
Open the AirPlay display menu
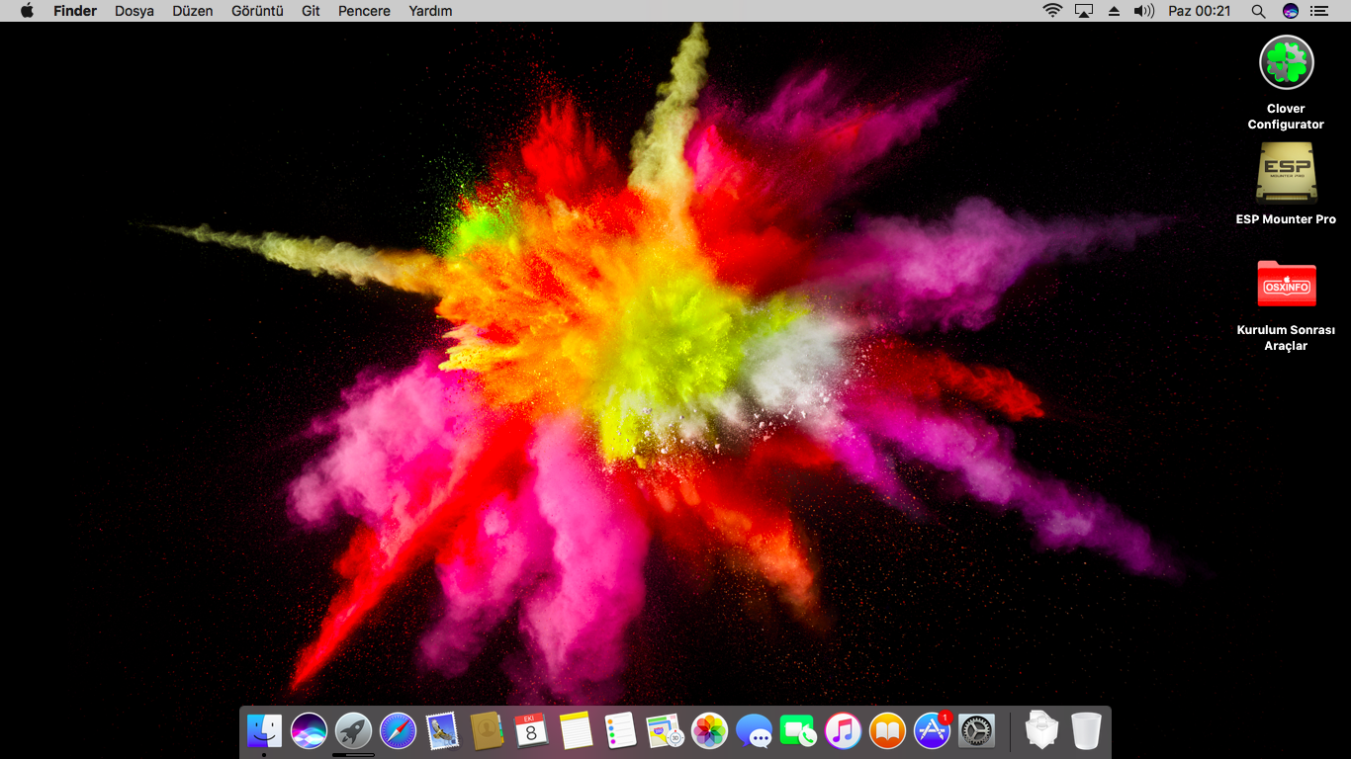click(1084, 11)
